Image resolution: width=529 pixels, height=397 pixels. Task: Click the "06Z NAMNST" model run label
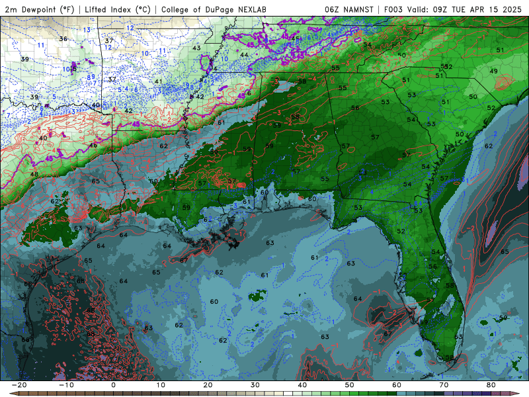[x=349, y=10]
